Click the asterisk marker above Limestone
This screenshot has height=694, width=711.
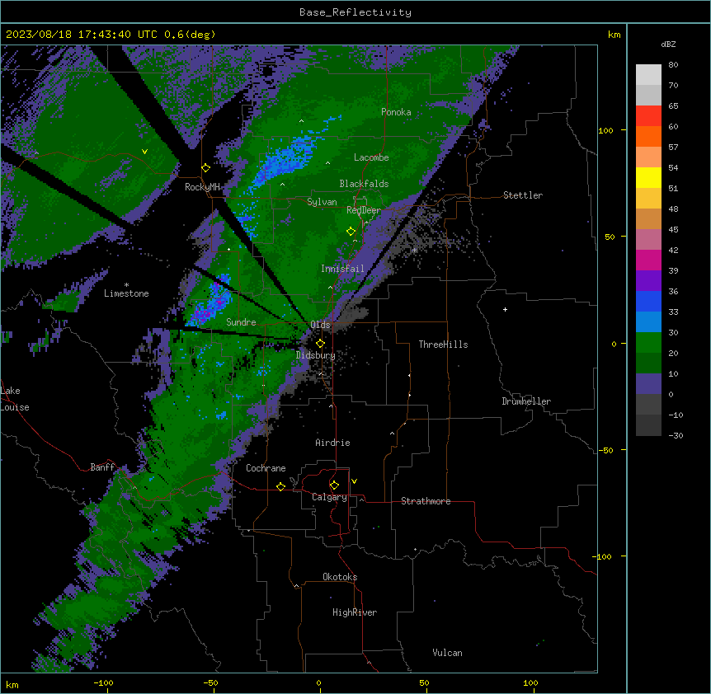point(126,285)
